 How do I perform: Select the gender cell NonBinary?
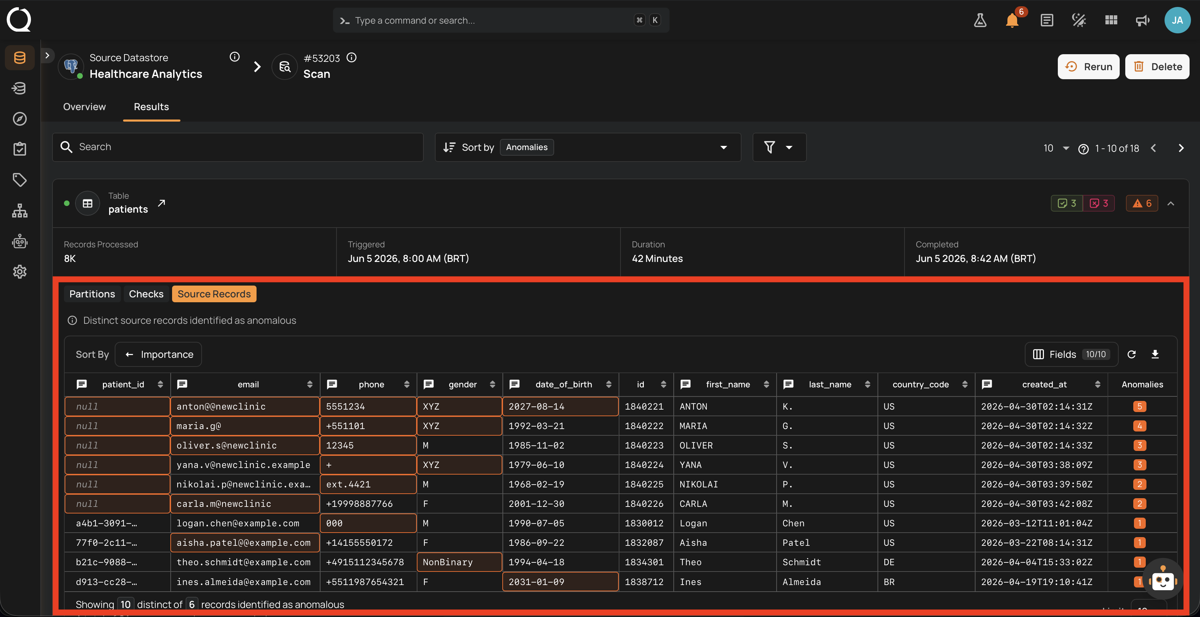click(459, 562)
